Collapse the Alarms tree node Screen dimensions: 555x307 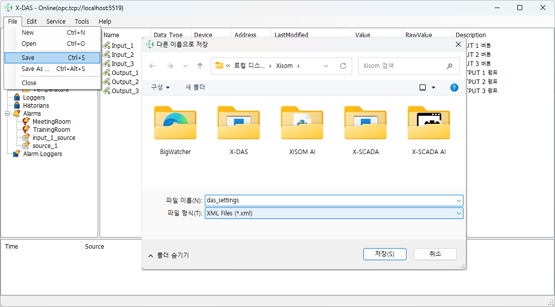tap(7, 113)
